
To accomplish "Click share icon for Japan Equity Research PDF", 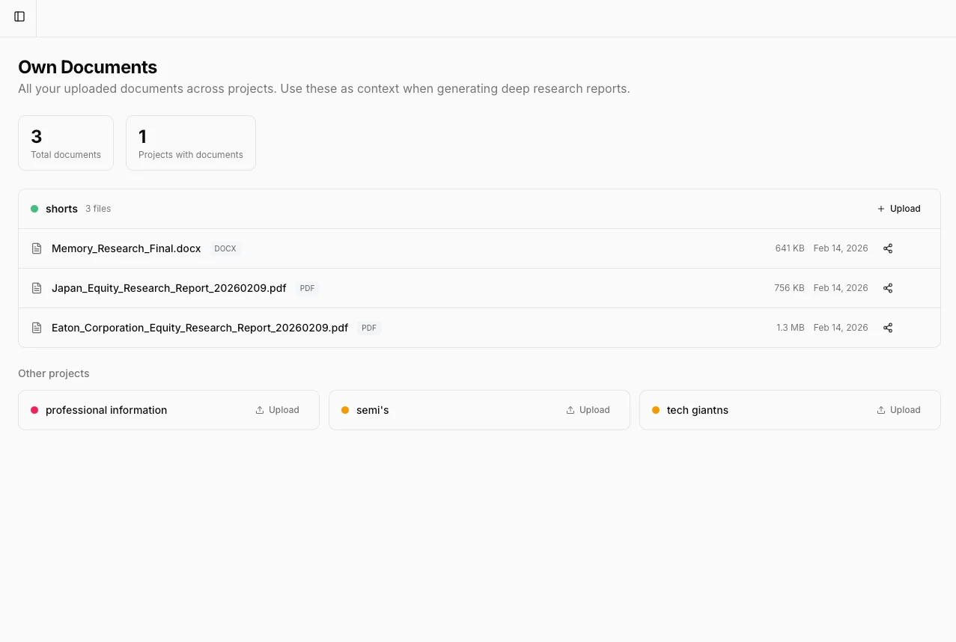I will coord(888,288).
